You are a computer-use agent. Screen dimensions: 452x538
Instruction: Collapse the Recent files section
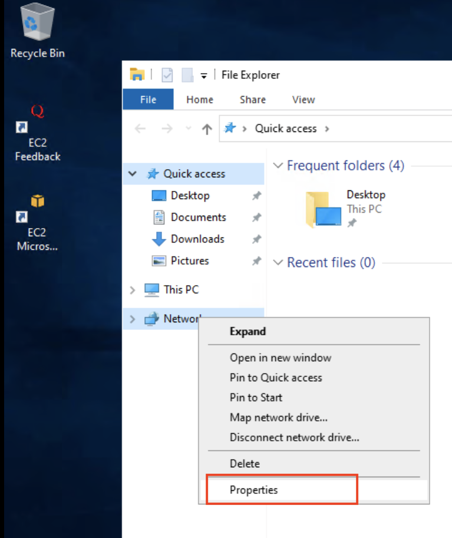[278, 263]
